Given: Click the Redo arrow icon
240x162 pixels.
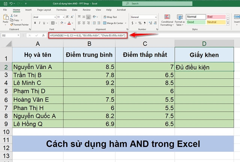Looking at the screenshot, I should pos(19,4).
